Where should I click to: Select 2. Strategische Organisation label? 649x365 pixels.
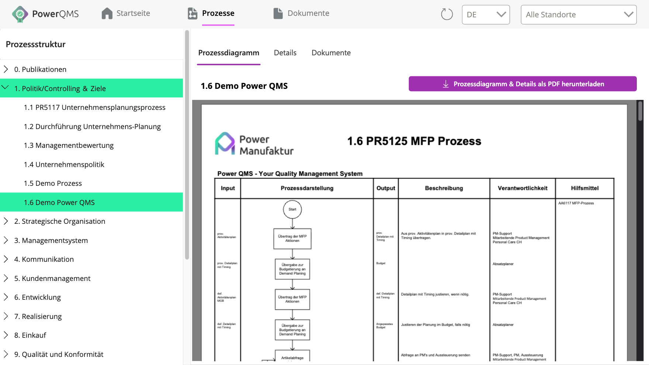(60, 221)
